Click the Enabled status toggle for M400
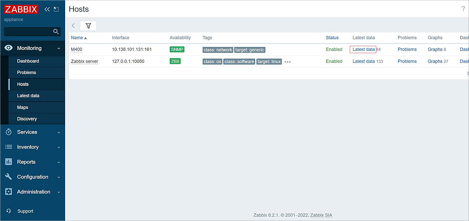 click(334, 49)
